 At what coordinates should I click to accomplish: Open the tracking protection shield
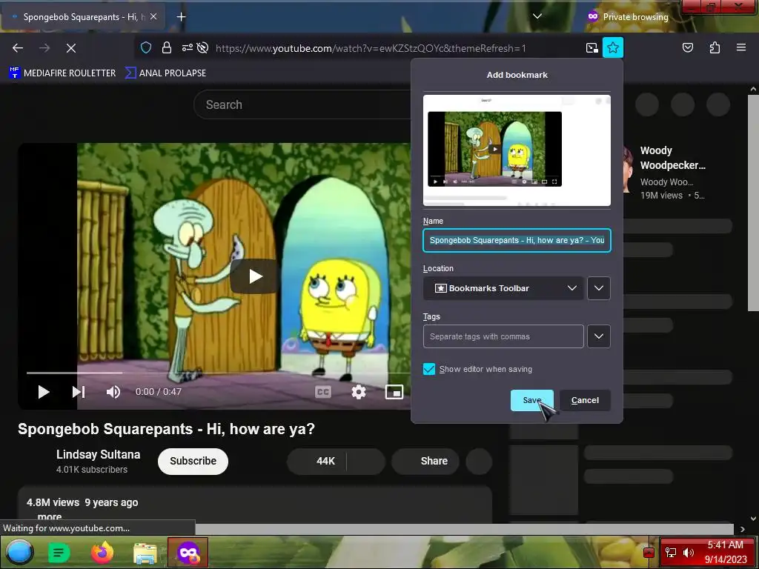146,48
